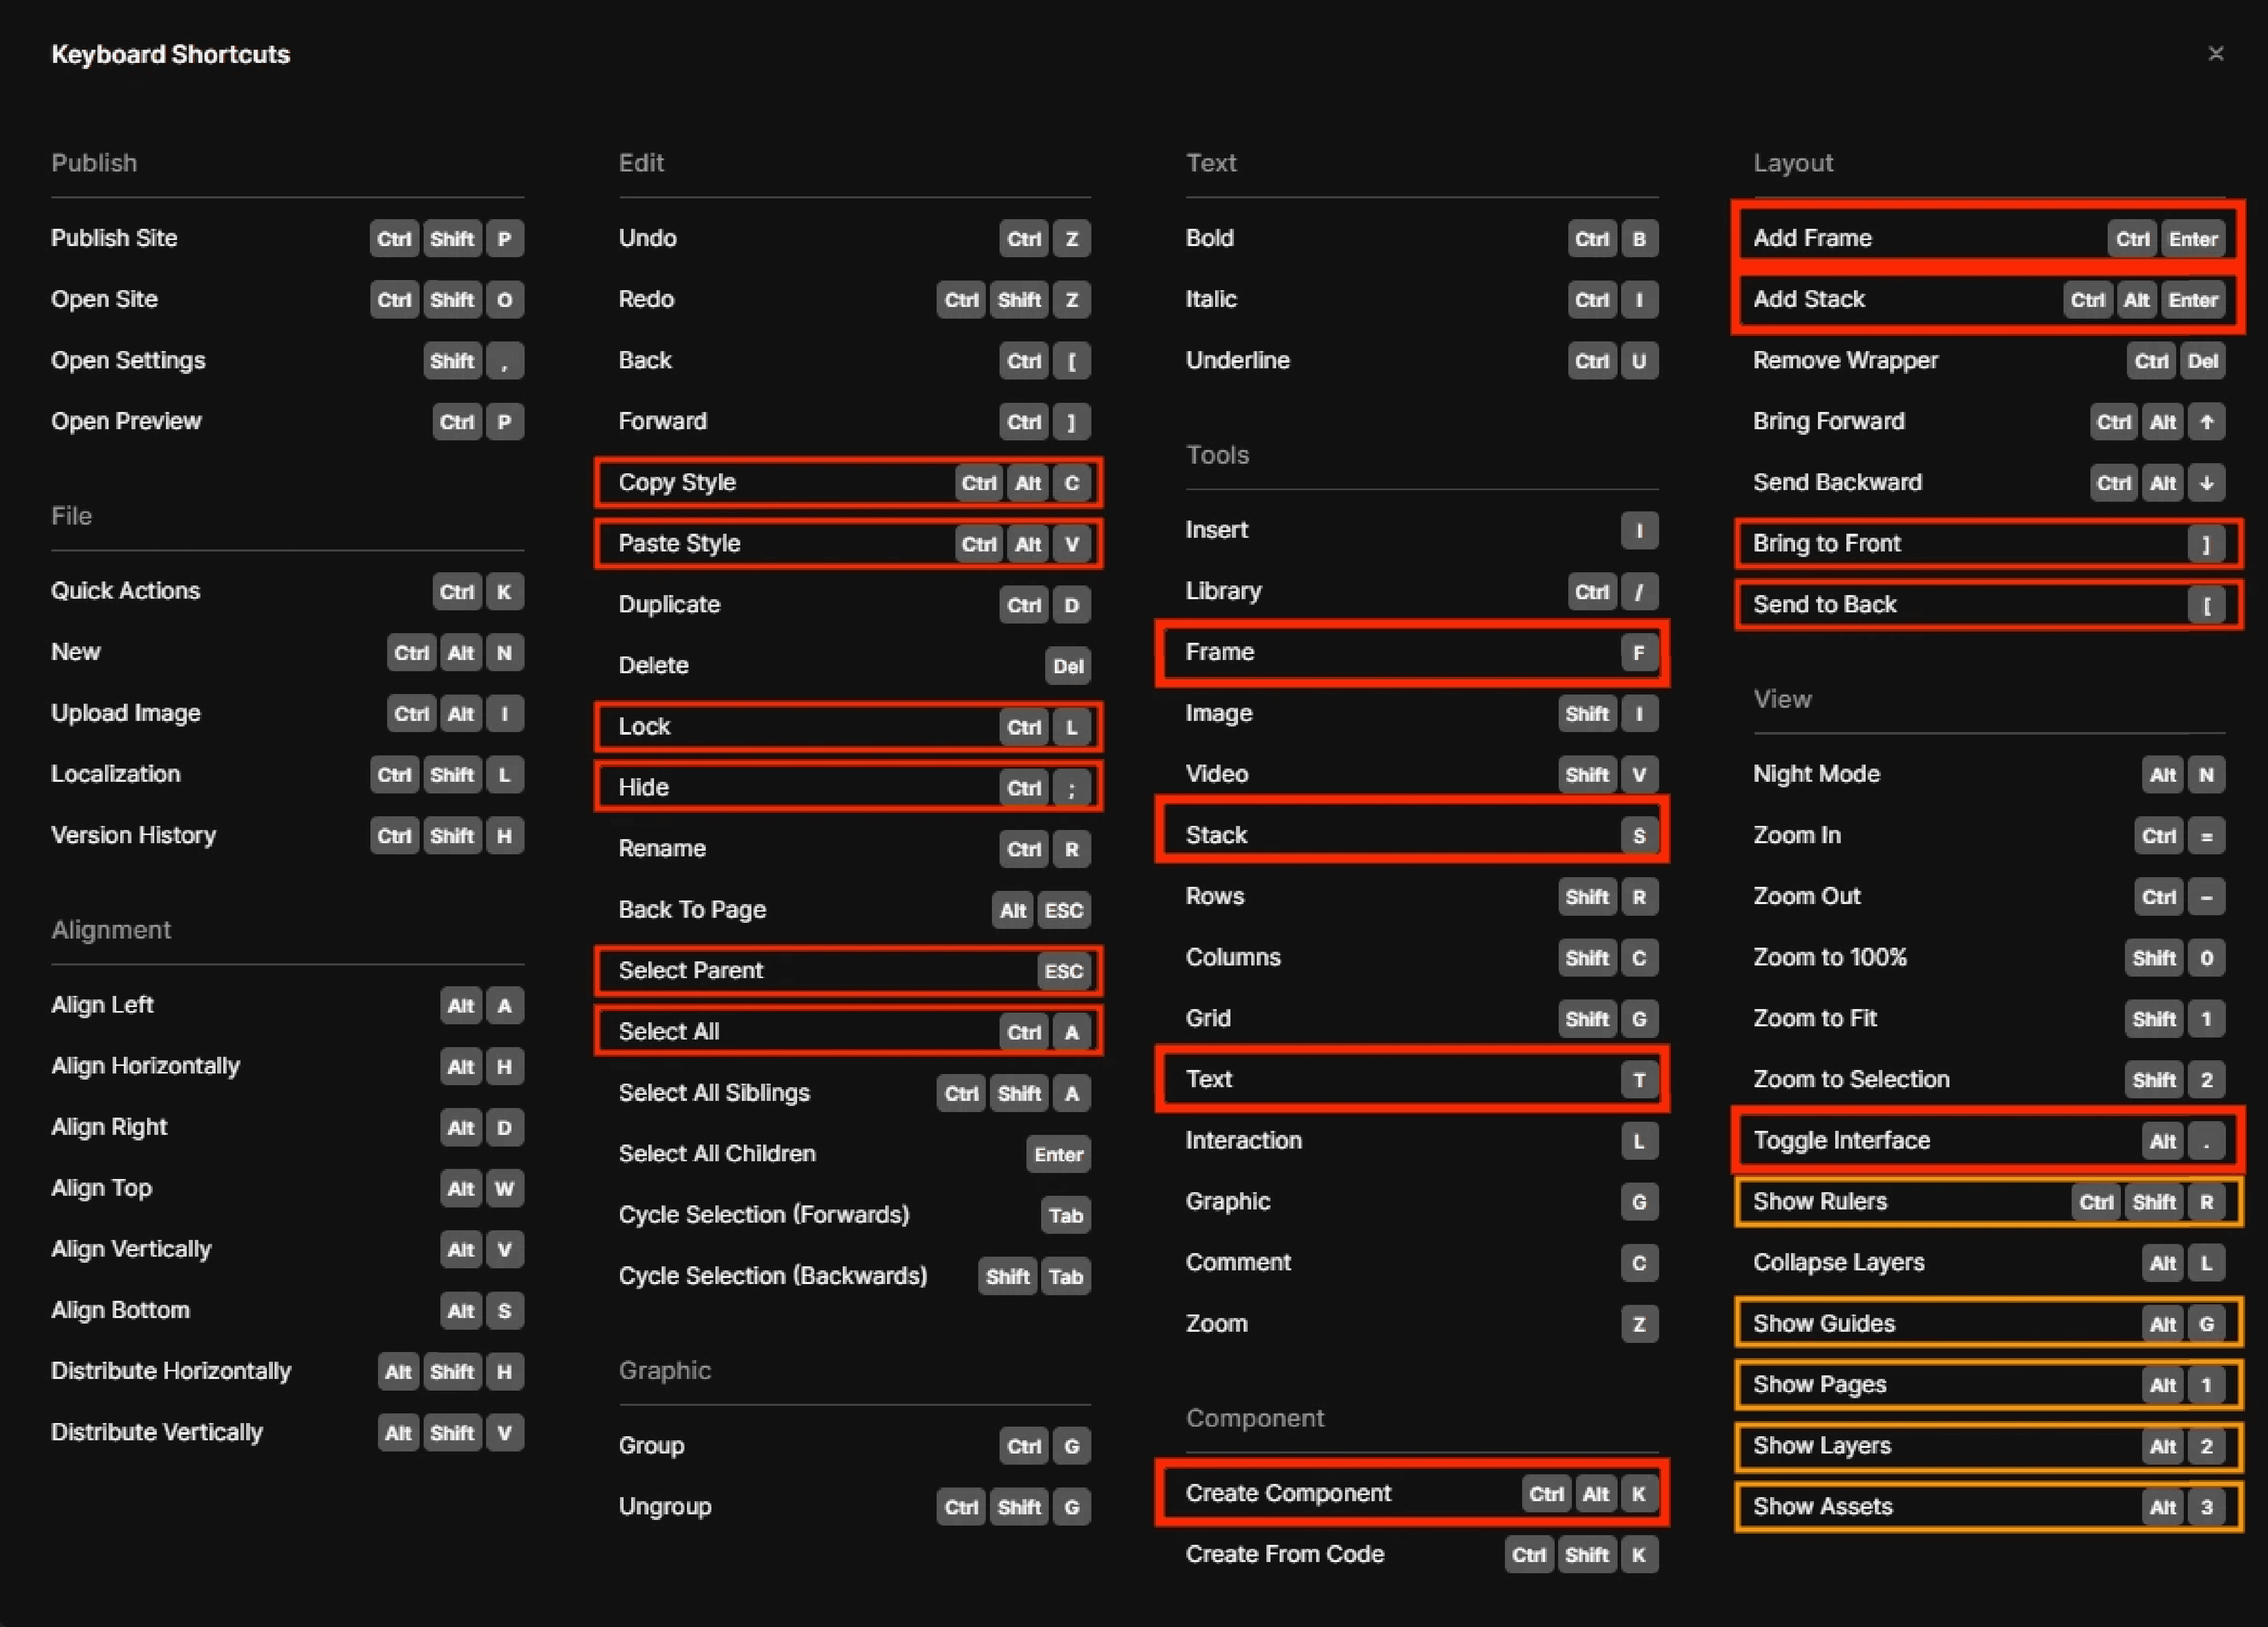Click the Show Rulers shortcut entry
2268x1627 pixels.
pyautogui.click(x=1819, y=1201)
